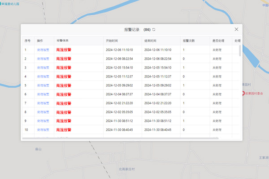
Task: Click 高湿报警 text in row 4
Action: pos(64,77)
